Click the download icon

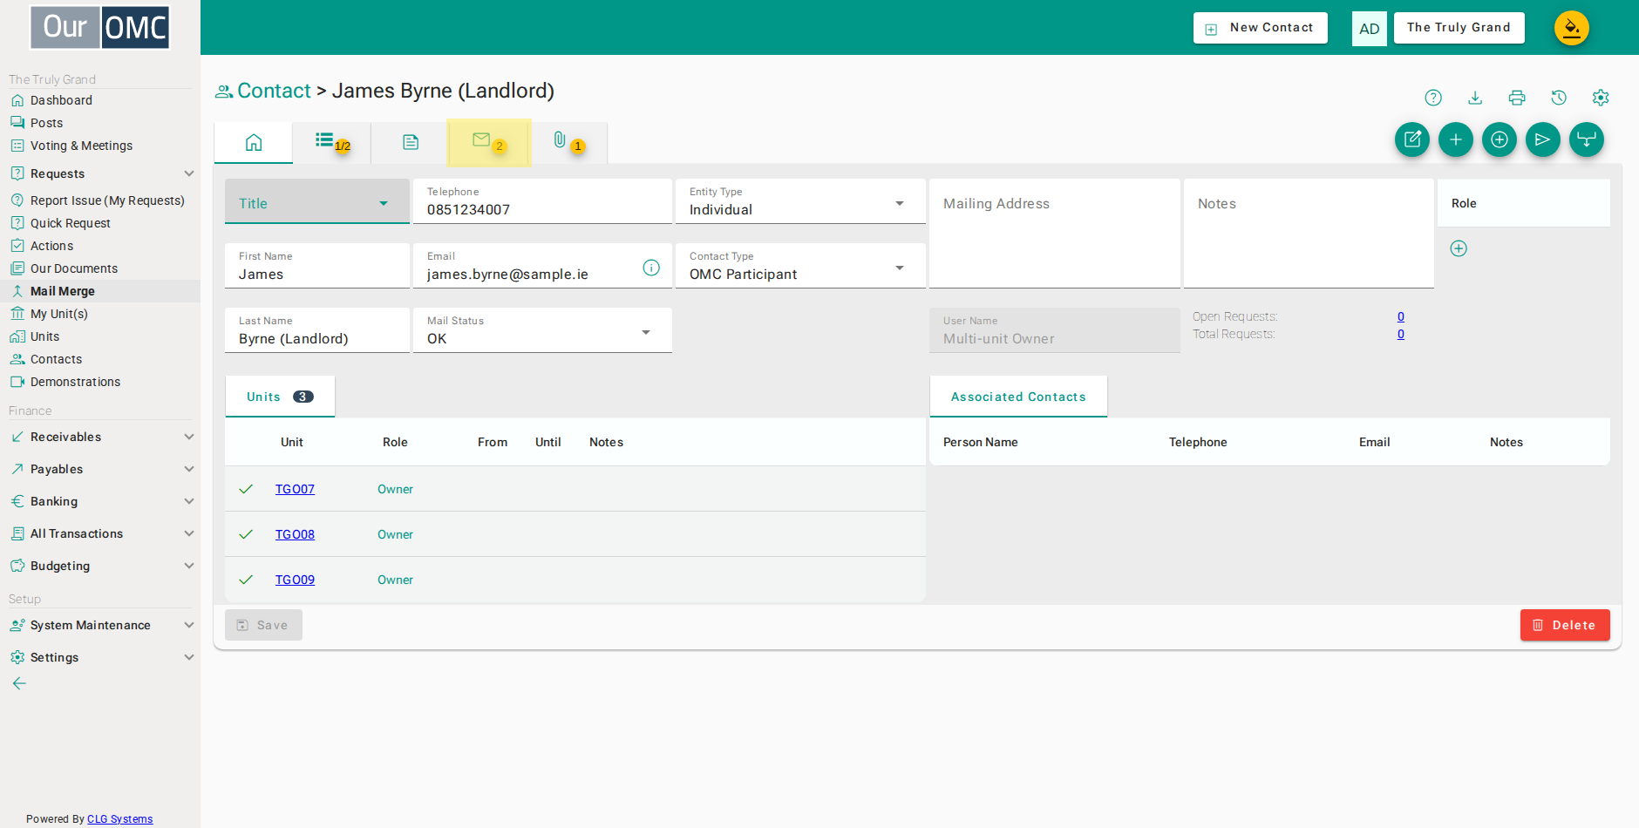pyautogui.click(x=1475, y=98)
